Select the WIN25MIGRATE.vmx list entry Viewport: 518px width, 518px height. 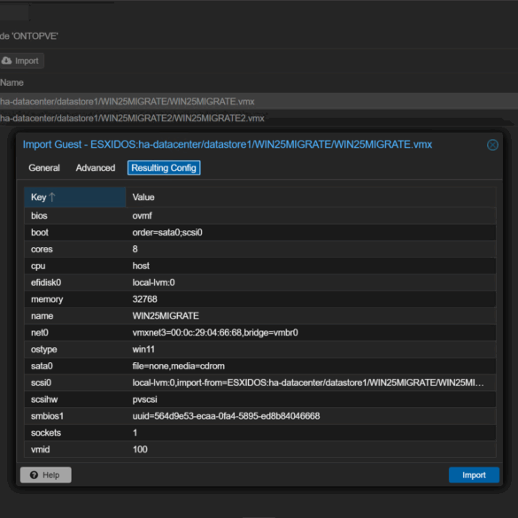pos(259,102)
